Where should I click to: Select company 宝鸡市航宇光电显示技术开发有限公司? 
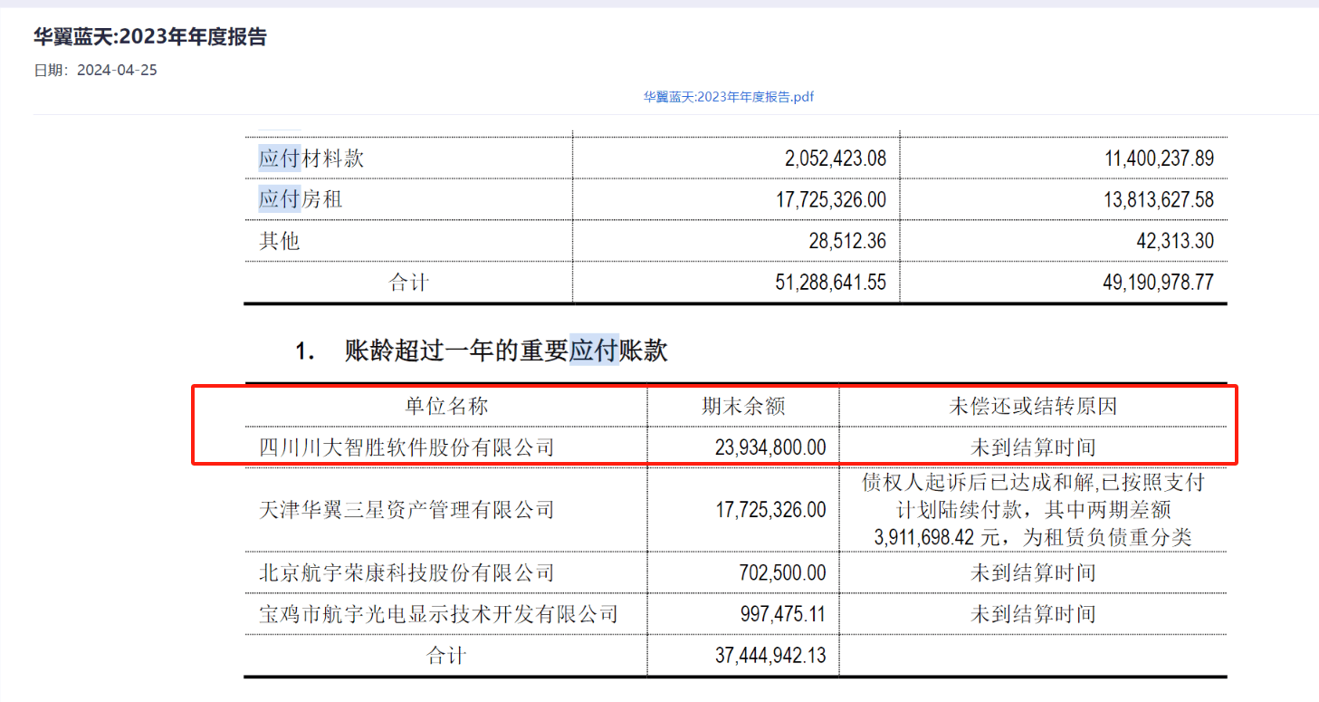438,614
